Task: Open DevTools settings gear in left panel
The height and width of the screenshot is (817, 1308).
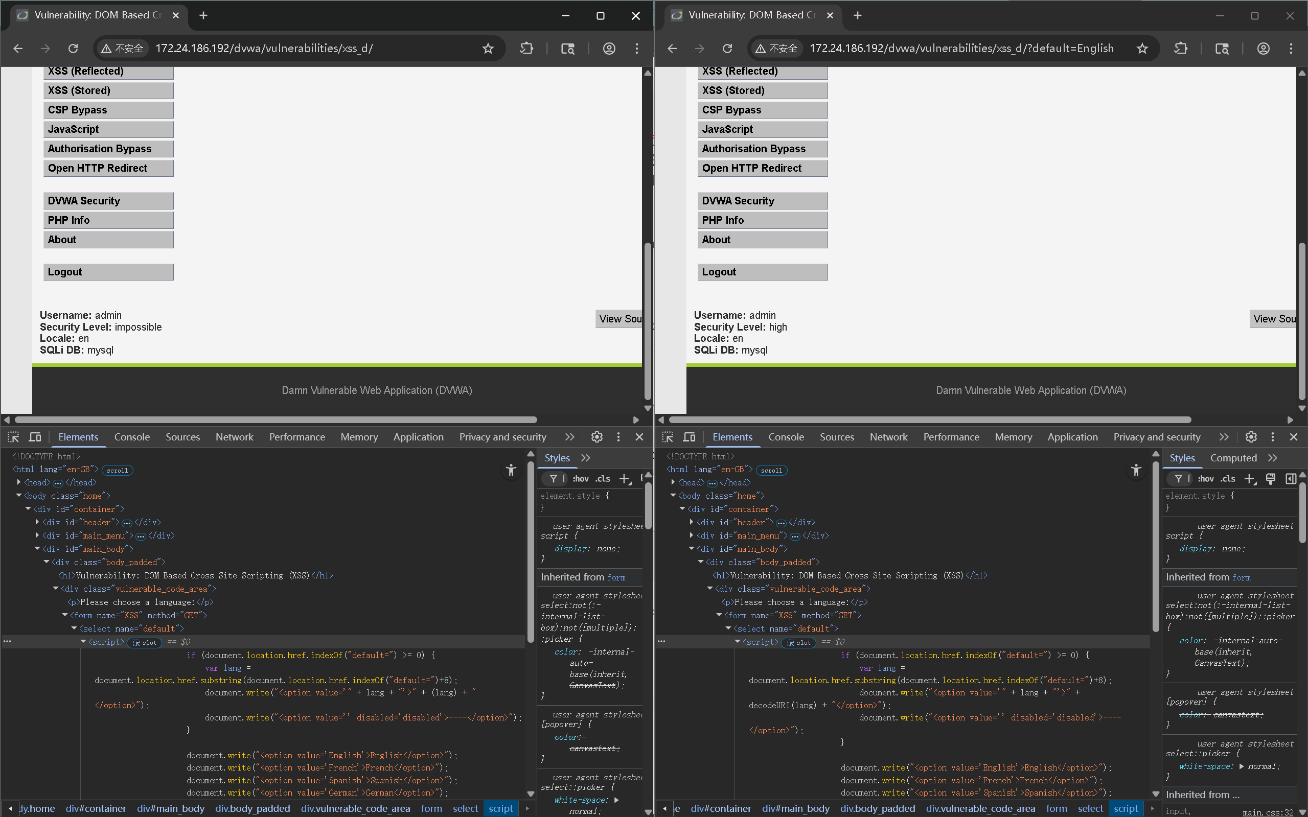Action: pyautogui.click(x=596, y=436)
